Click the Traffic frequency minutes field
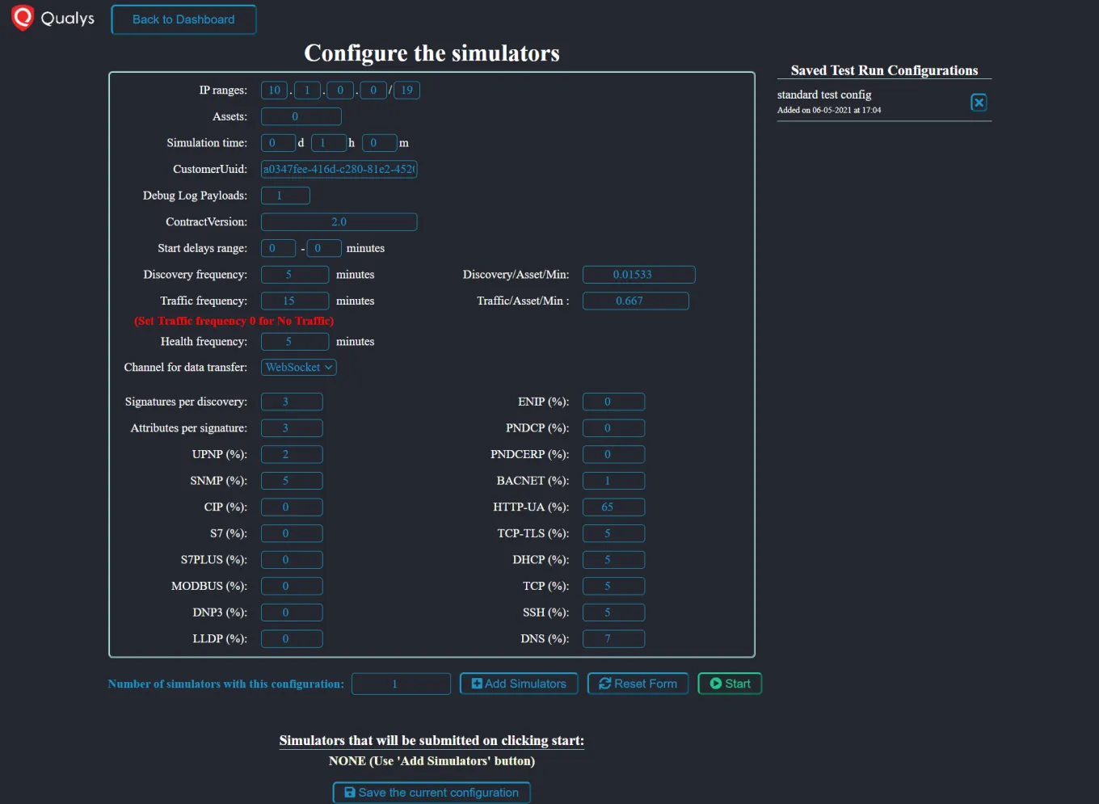The height and width of the screenshot is (804, 1099). click(294, 300)
